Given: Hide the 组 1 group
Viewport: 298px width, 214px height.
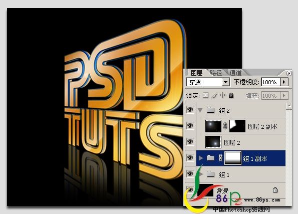Looking at the screenshot, I should pos(190,174).
